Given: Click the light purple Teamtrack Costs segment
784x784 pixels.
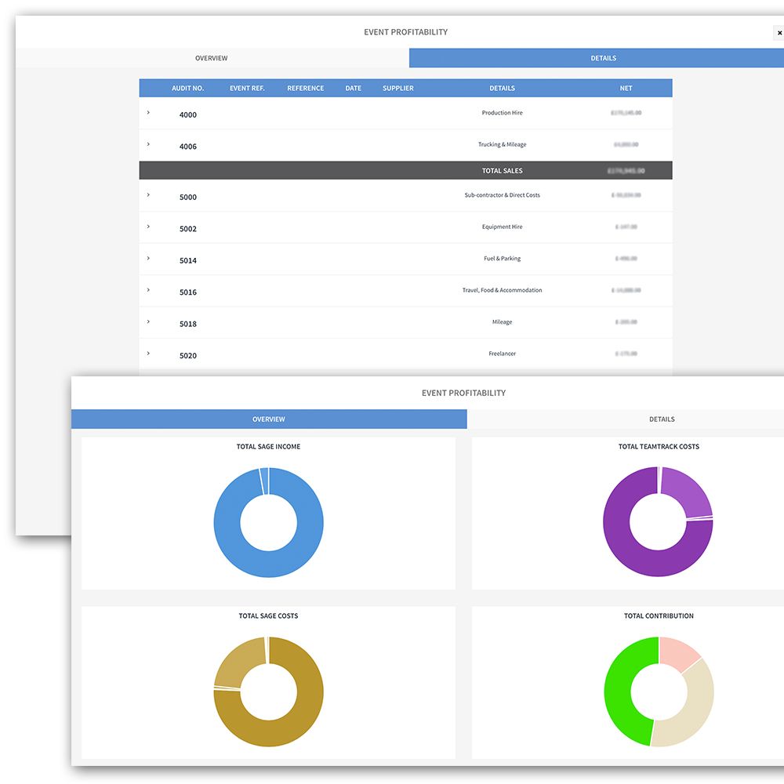Looking at the screenshot, I should pos(690,492).
